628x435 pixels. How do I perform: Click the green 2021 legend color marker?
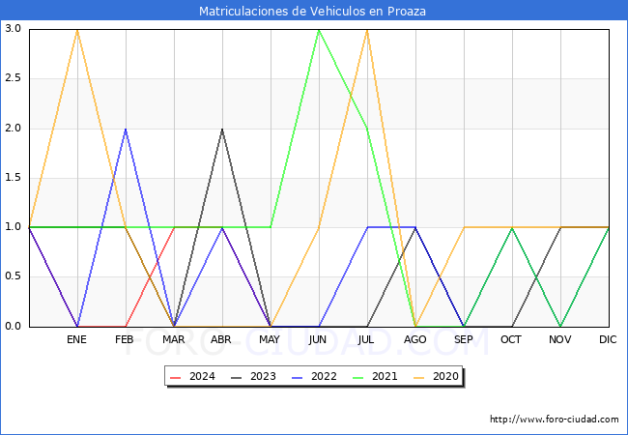point(358,377)
